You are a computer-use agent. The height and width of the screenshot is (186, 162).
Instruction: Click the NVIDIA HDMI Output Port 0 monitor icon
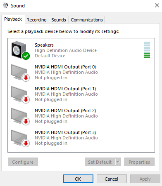pos(20,73)
